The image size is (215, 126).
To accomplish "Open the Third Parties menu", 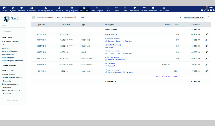I will 31,9.
